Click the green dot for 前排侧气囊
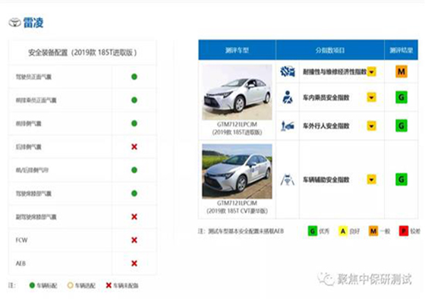This screenshot has height=299, width=425. pyautogui.click(x=134, y=124)
